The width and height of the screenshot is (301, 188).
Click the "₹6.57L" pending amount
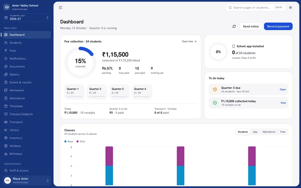[108, 68]
